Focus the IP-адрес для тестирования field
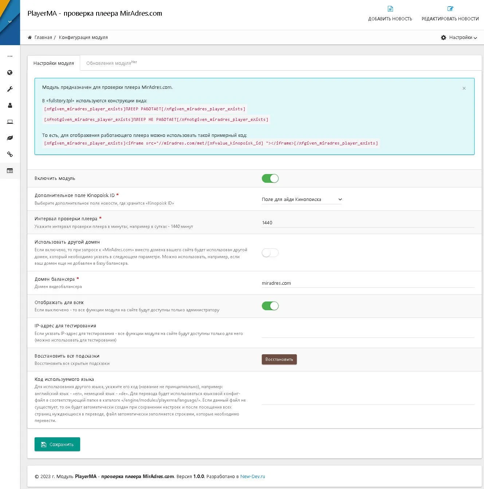The image size is (484, 489). (368, 333)
